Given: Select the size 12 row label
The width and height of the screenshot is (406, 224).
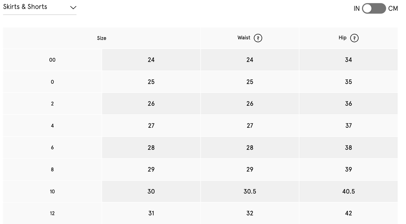Looking at the screenshot, I should coord(52,213).
